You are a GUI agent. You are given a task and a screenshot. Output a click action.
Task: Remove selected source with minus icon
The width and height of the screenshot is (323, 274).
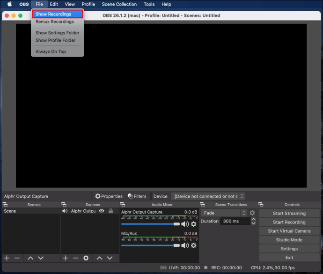tap(76, 258)
